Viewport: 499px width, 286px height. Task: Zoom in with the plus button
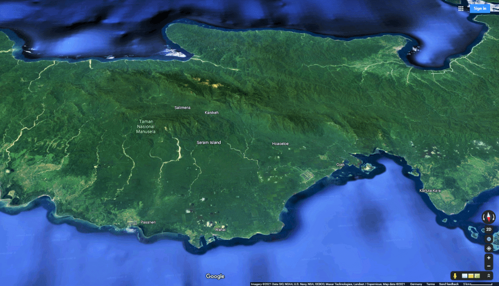[488, 258]
